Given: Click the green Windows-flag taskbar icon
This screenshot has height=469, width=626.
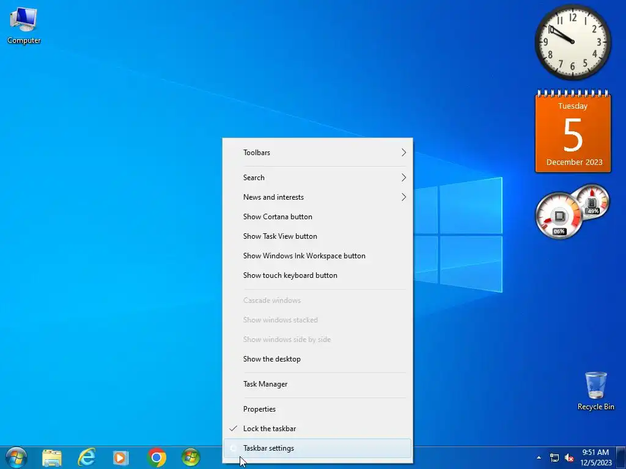Looking at the screenshot, I should click(x=191, y=458).
